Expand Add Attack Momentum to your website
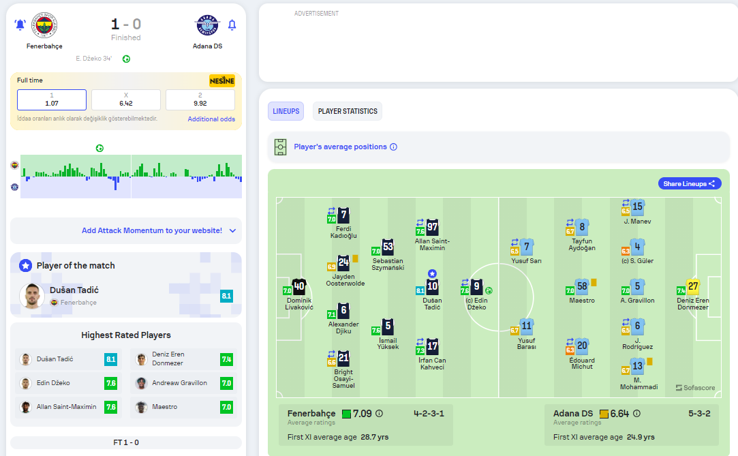The image size is (738, 456). [232, 230]
